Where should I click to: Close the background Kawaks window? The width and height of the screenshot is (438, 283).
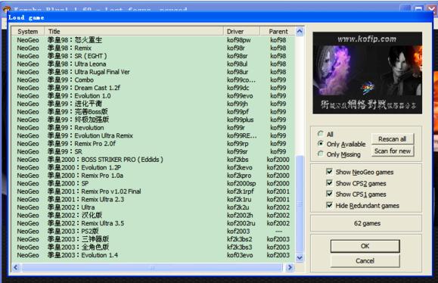click(x=431, y=9)
